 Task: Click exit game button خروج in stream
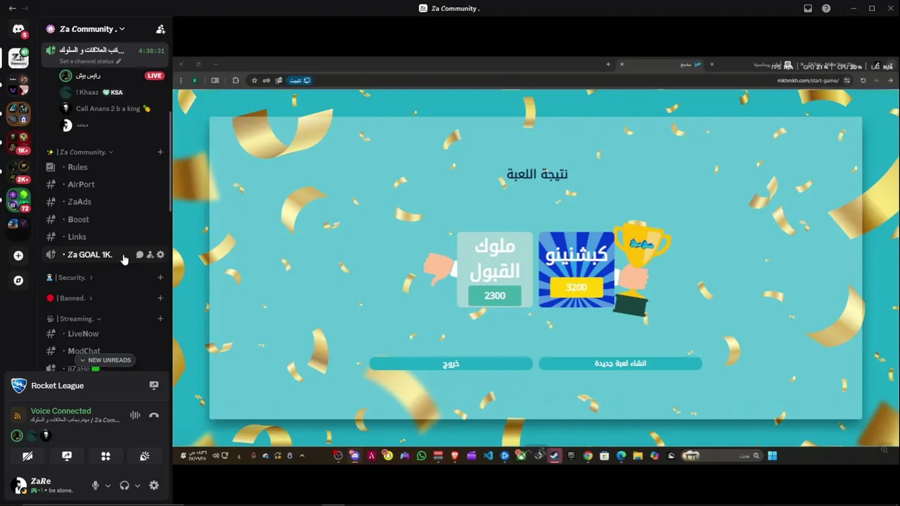[451, 363]
